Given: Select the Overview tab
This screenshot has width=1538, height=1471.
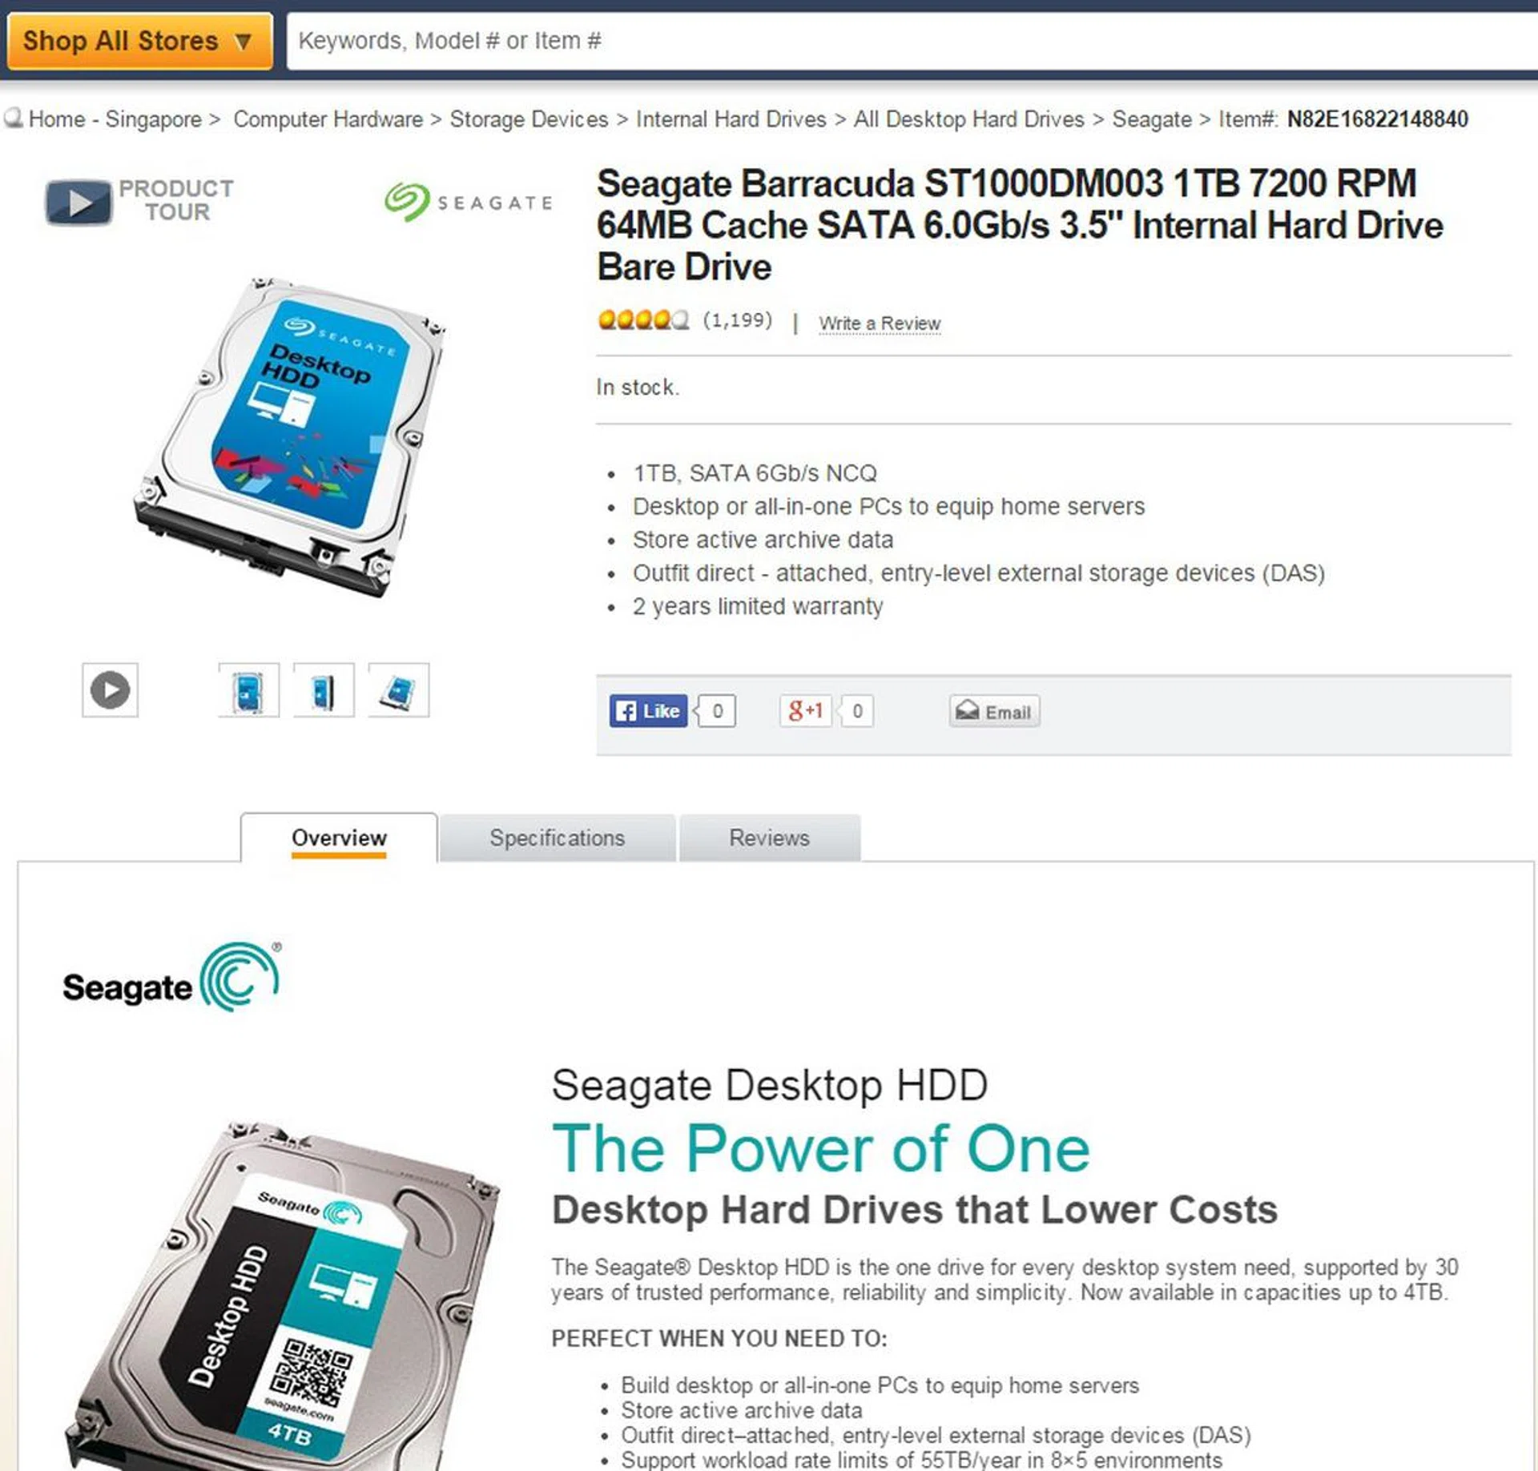Looking at the screenshot, I should point(339,838).
